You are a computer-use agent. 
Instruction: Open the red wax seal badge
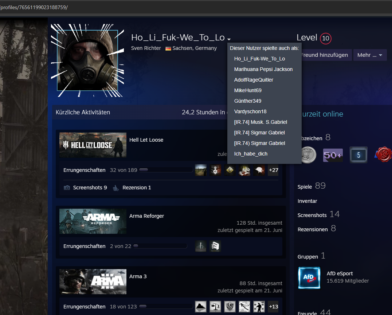(383, 155)
